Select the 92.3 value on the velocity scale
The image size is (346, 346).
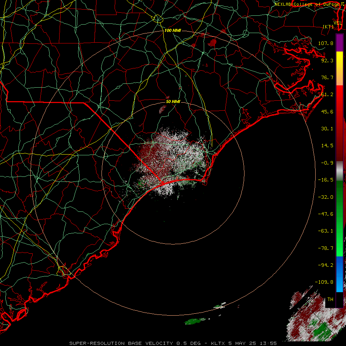pyautogui.click(x=327, y=60)
